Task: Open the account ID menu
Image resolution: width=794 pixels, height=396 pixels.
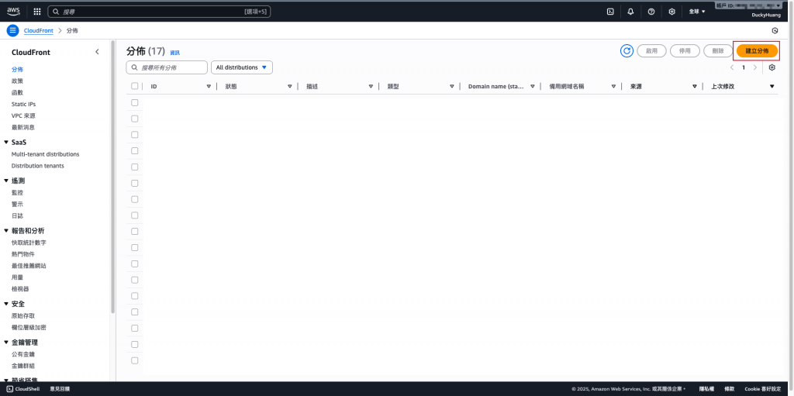Action: [748, 5]
